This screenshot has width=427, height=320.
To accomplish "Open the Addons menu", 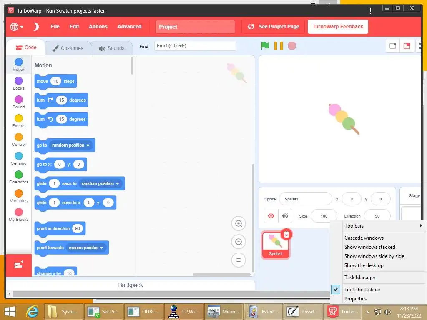I will click(x=98, y=27).
